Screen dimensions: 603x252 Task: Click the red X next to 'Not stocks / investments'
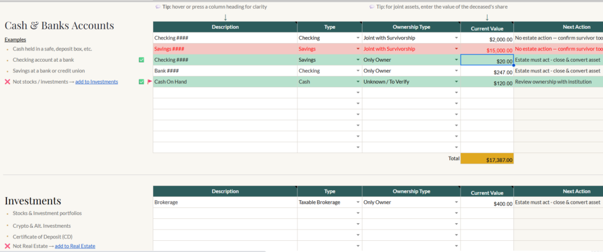coord(8,82)
